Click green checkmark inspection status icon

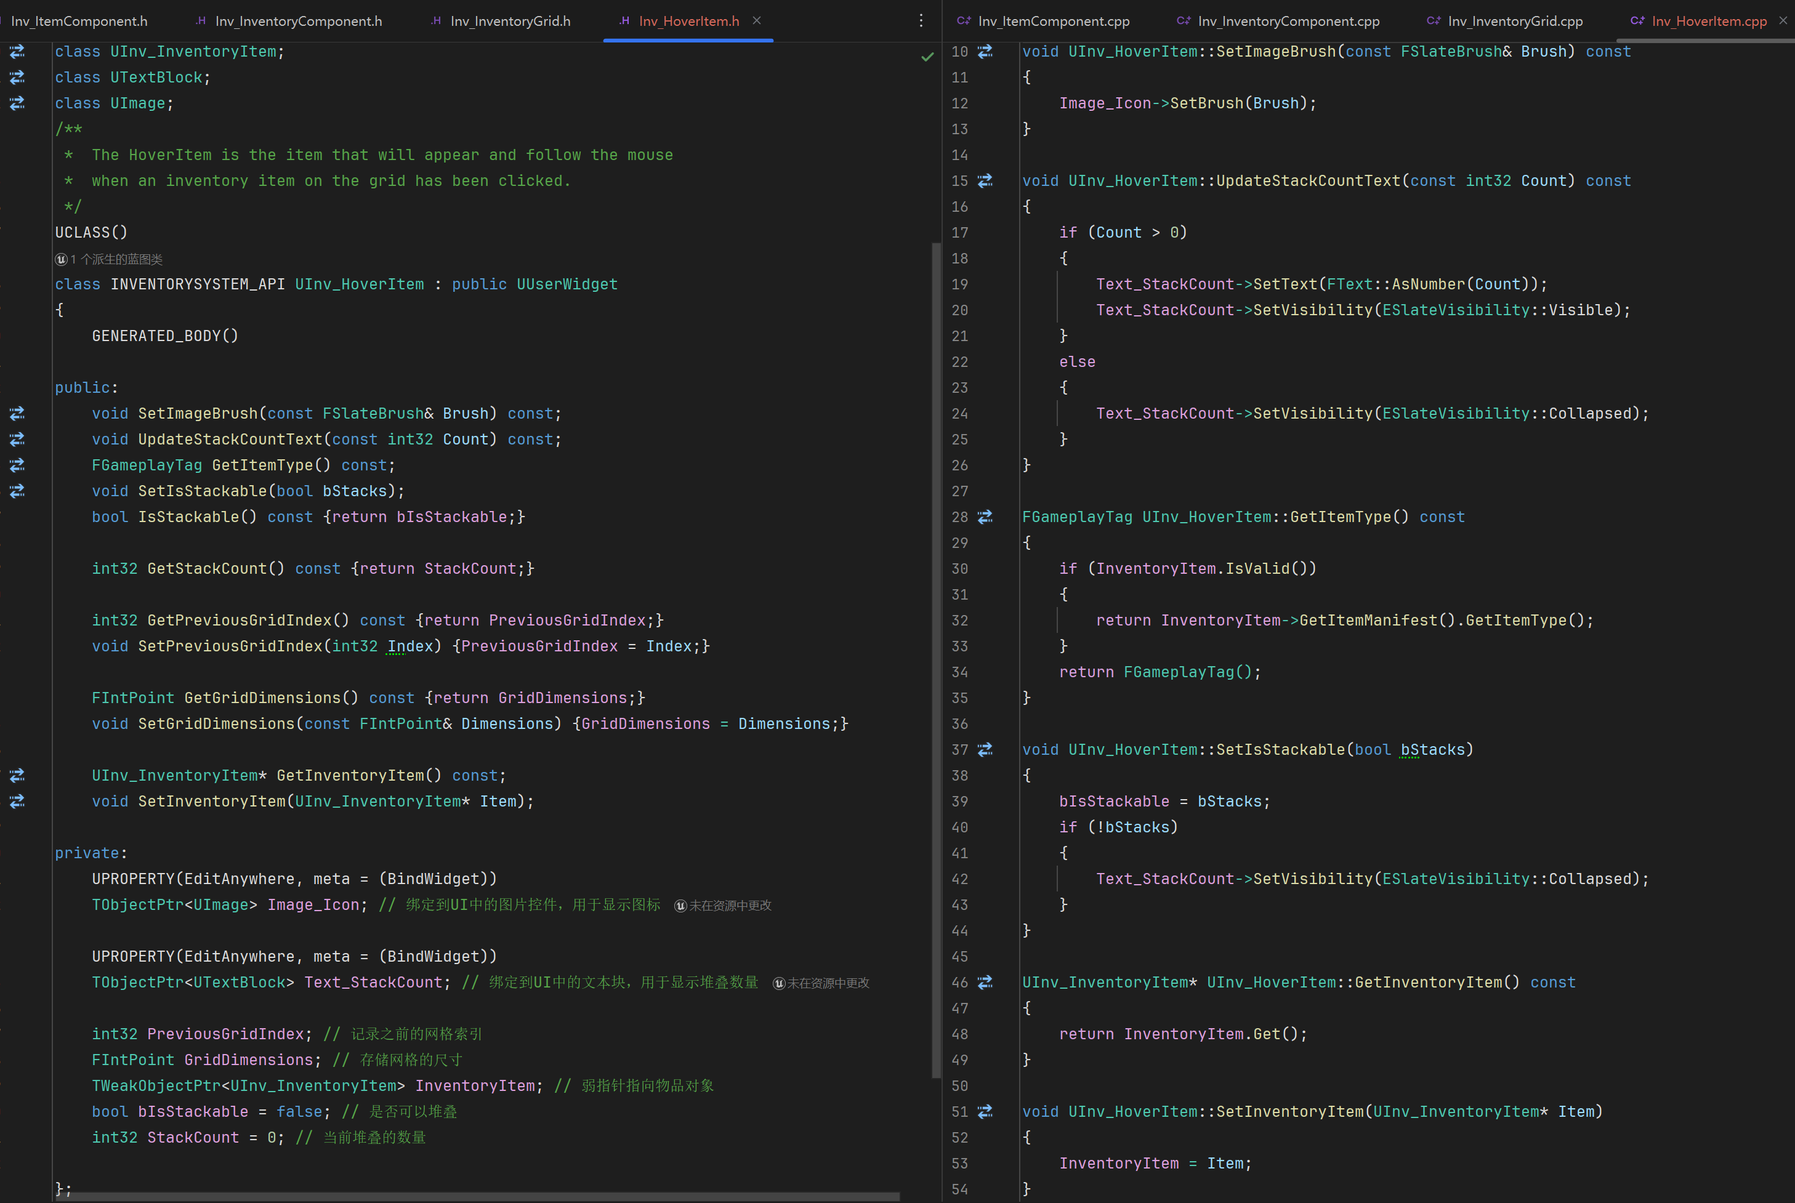click(x=927, y=57)
